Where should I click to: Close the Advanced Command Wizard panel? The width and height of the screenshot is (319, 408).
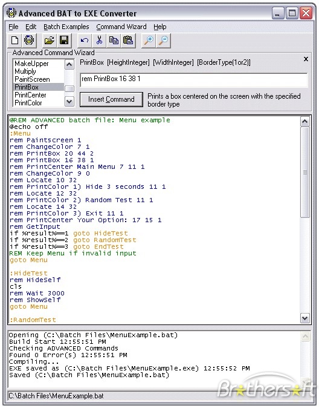click(306, 59)
